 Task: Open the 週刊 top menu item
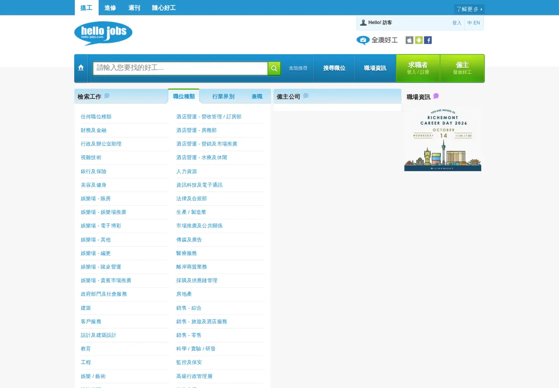click(134, 8)
